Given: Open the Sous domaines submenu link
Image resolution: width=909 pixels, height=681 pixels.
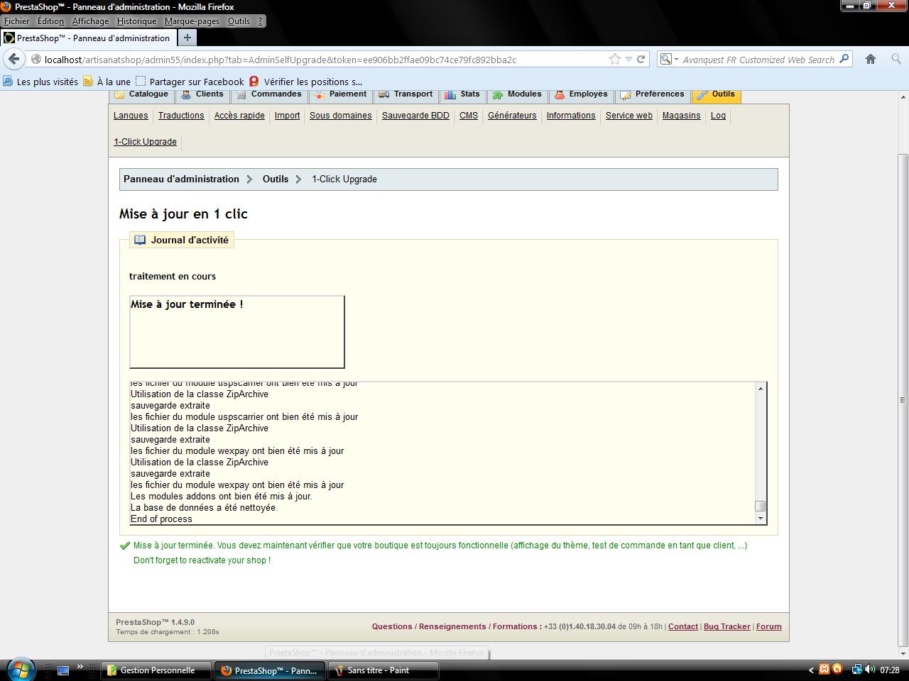Looking at the screenshot, I should [x=341, y=116].
